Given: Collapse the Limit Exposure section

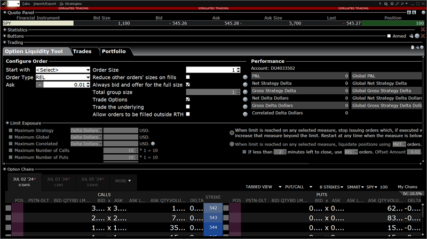Looking at the screenshot, I should click(7, 123).
